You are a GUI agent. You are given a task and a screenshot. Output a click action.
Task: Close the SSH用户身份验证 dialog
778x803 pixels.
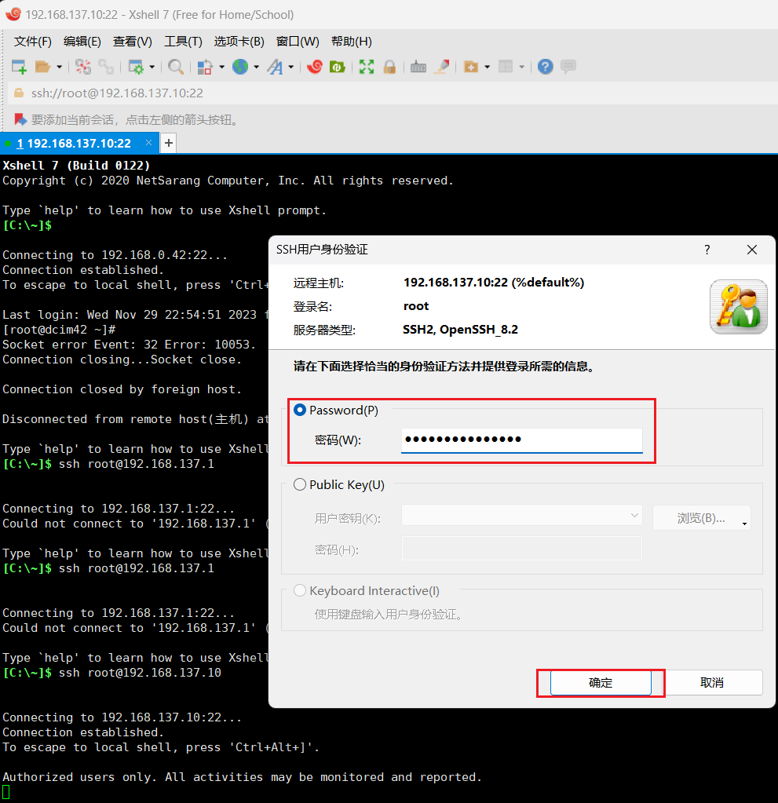tap(752, 250)
